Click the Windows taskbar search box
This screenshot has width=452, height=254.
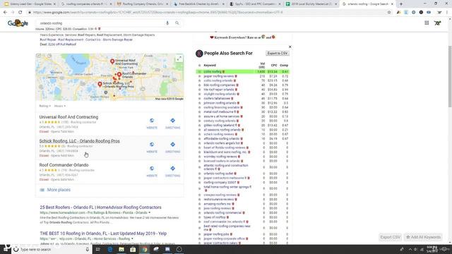point(52,249)
